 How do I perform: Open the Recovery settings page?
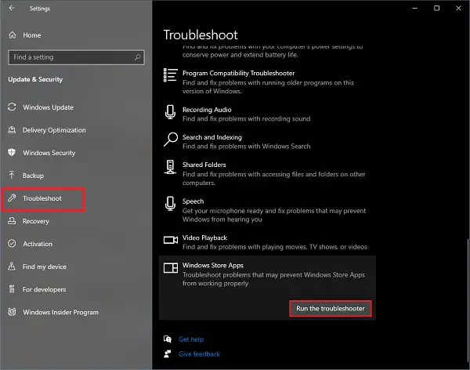(x=36, y=221)
